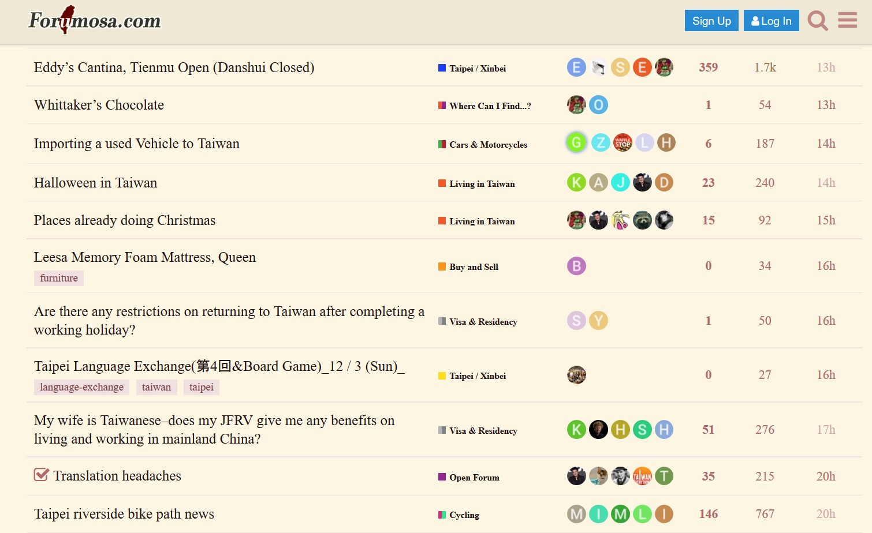Screen dimensions: 872x533
Task: Click blue E avatar on Eddy's Cantina row
Action: [x=576, y=67]
